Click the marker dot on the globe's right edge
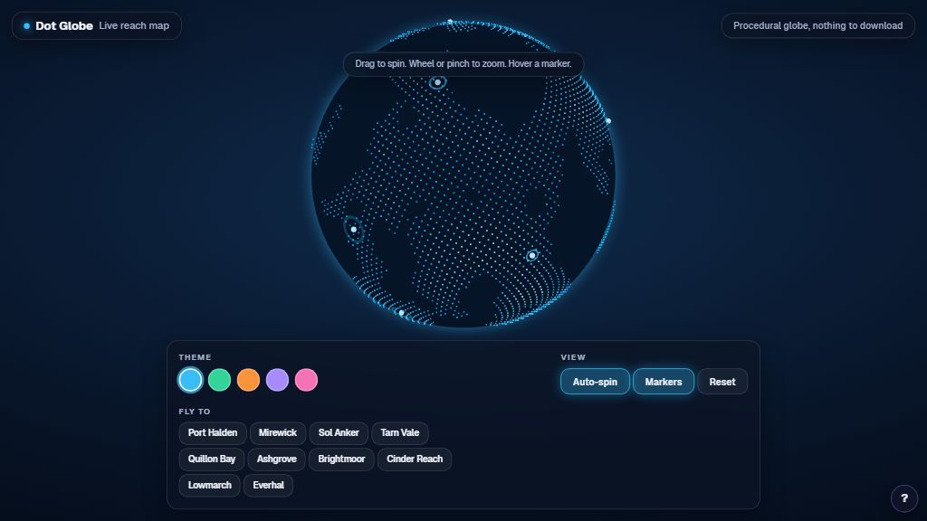927x521 pixels. 608,121
